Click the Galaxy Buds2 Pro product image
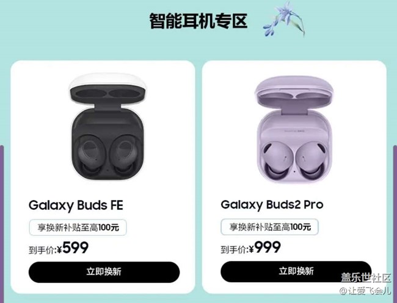397x303 pixels. (294, 130)
